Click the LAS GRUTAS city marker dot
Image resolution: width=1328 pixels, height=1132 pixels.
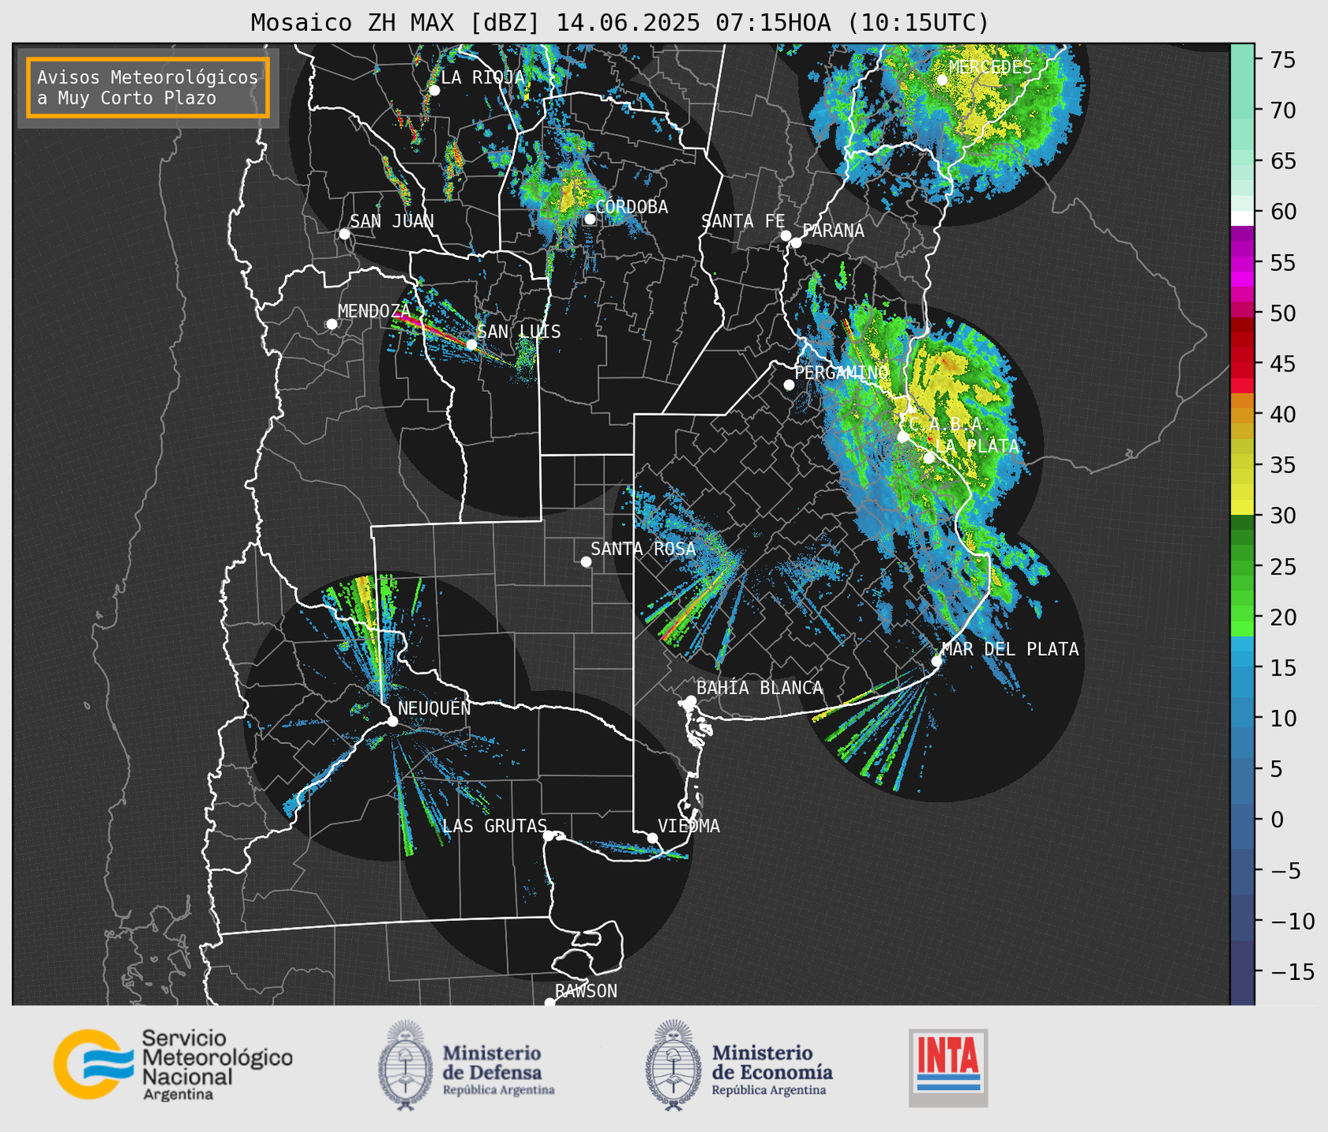tap(549, 835)
